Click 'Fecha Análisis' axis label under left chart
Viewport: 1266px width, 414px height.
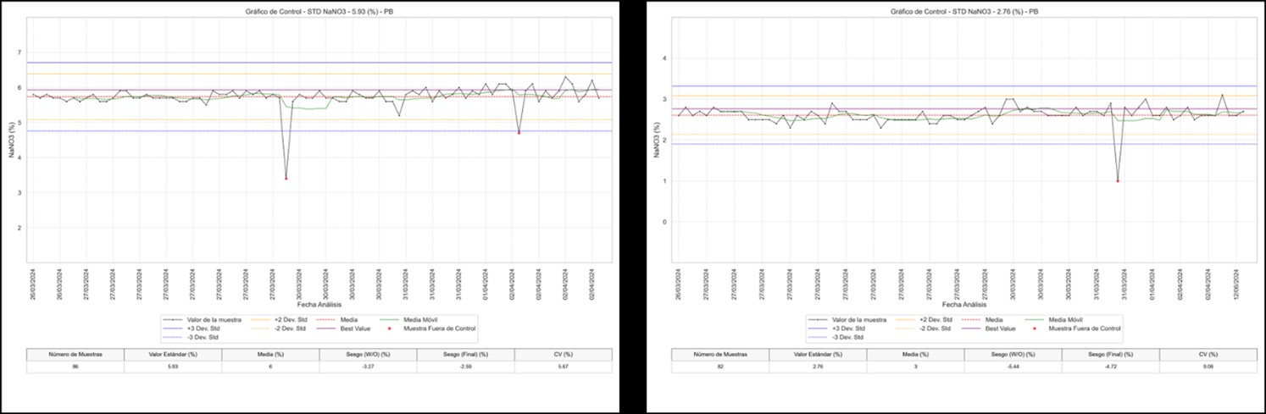(x=319, y=303)
